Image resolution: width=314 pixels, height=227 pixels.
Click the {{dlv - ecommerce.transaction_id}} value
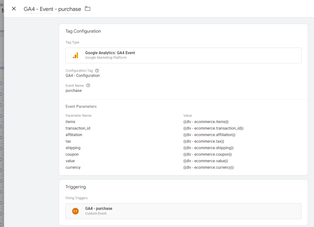coord(213,128)
